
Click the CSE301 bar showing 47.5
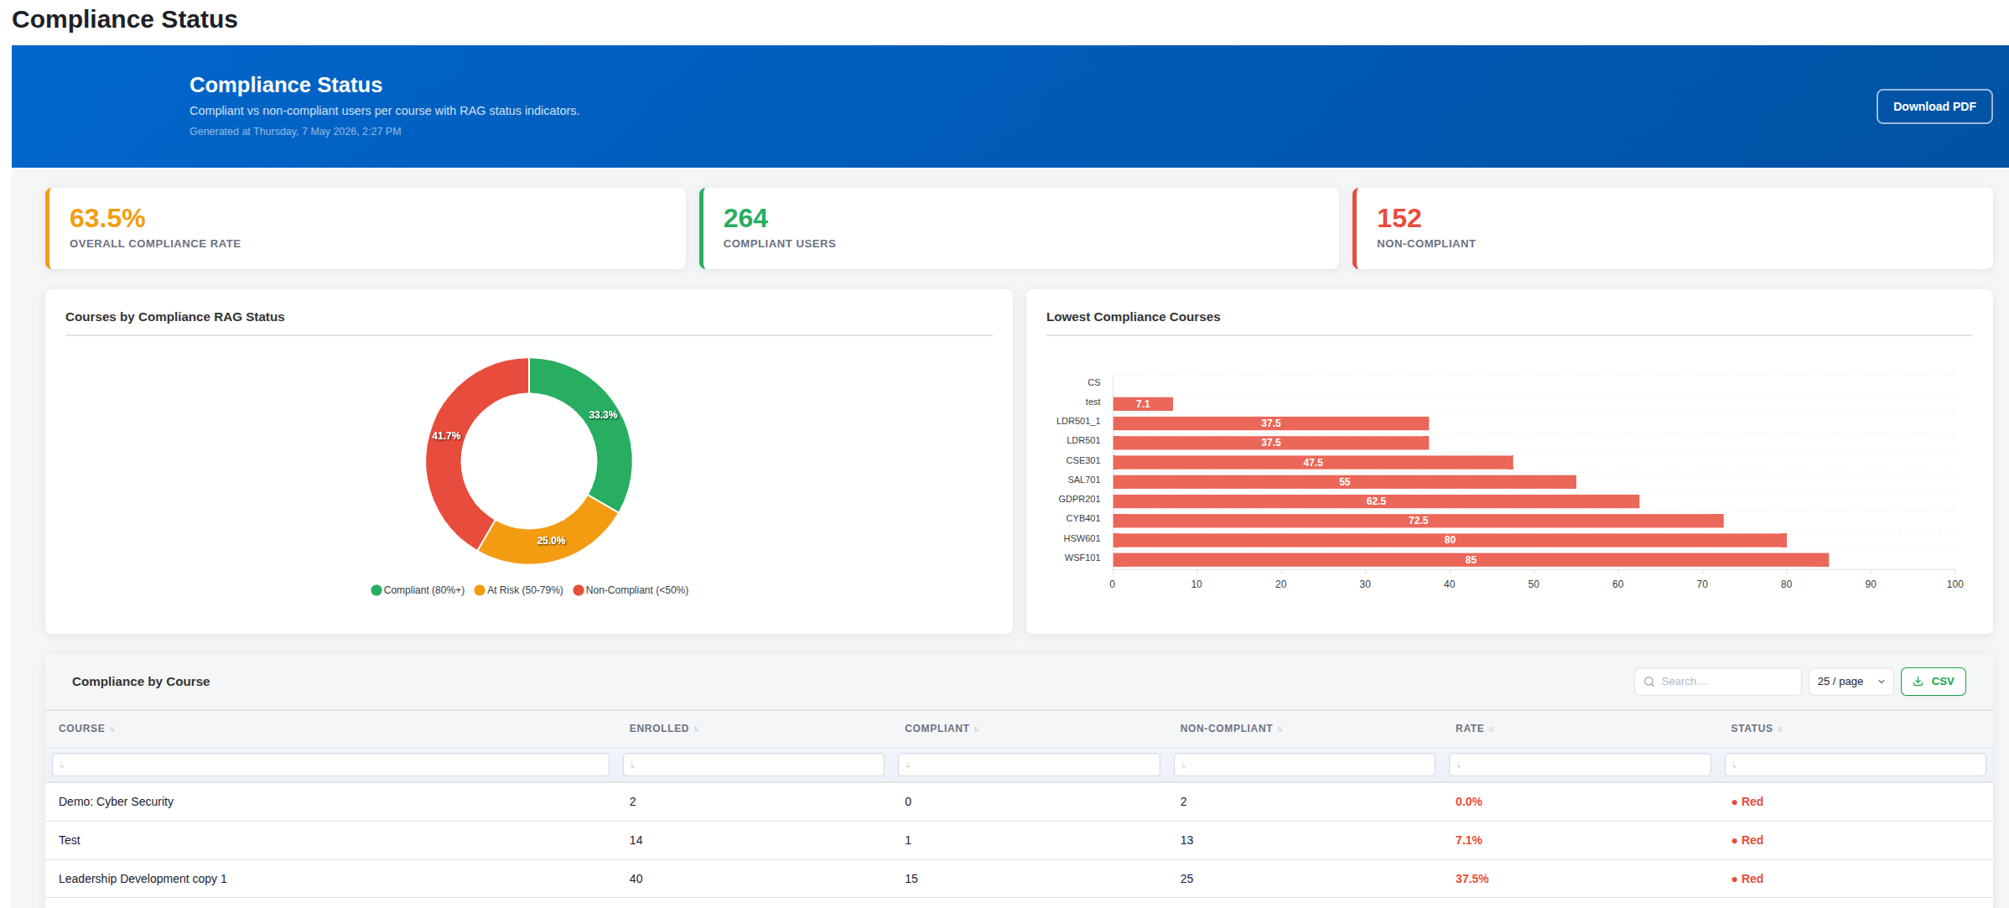[x=1313, y=463]
